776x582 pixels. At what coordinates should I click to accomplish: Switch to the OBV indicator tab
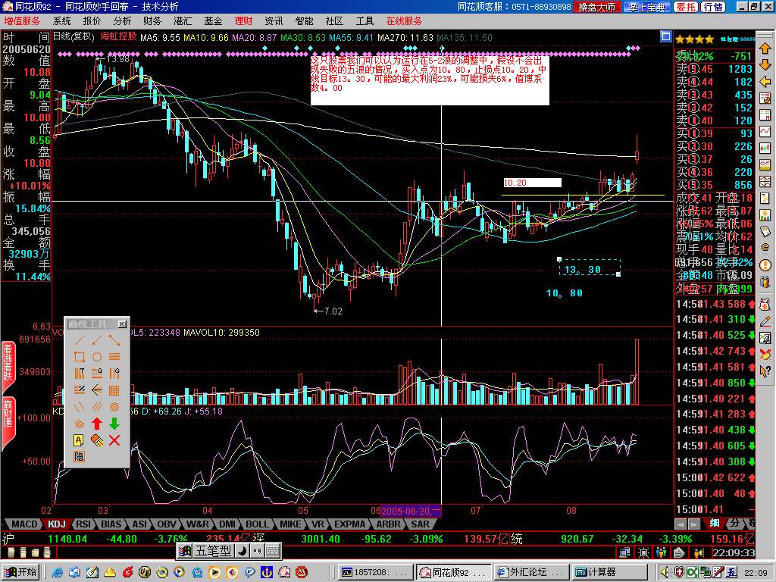click(166, 524)
